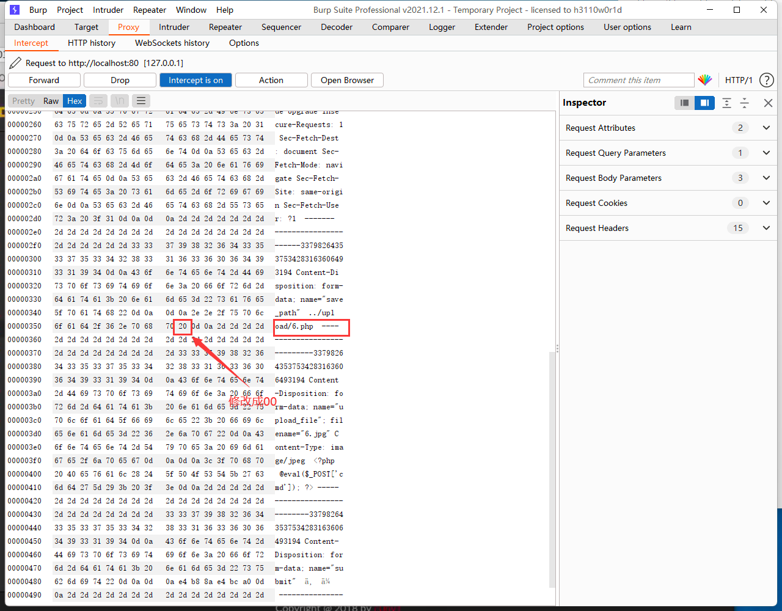
Task: Open the Action button menu
Action: point(271,80)
